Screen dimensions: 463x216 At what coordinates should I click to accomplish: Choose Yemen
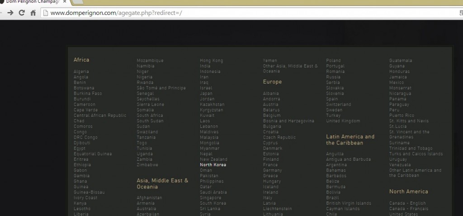(x=270, y=61)
